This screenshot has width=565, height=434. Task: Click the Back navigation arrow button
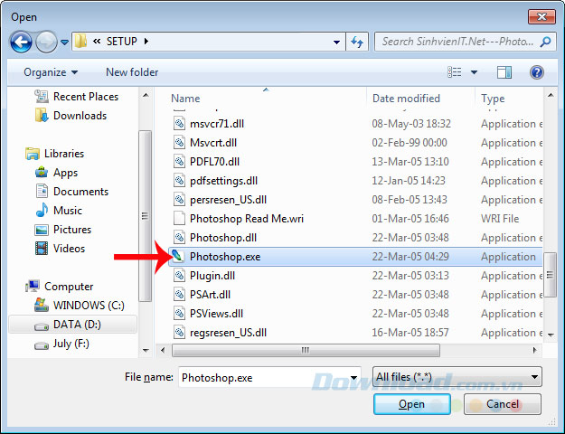(x=21, y=42)
